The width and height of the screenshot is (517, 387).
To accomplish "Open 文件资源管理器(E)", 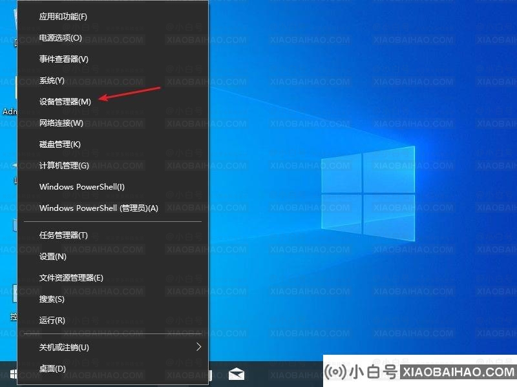I will [112, 278].
